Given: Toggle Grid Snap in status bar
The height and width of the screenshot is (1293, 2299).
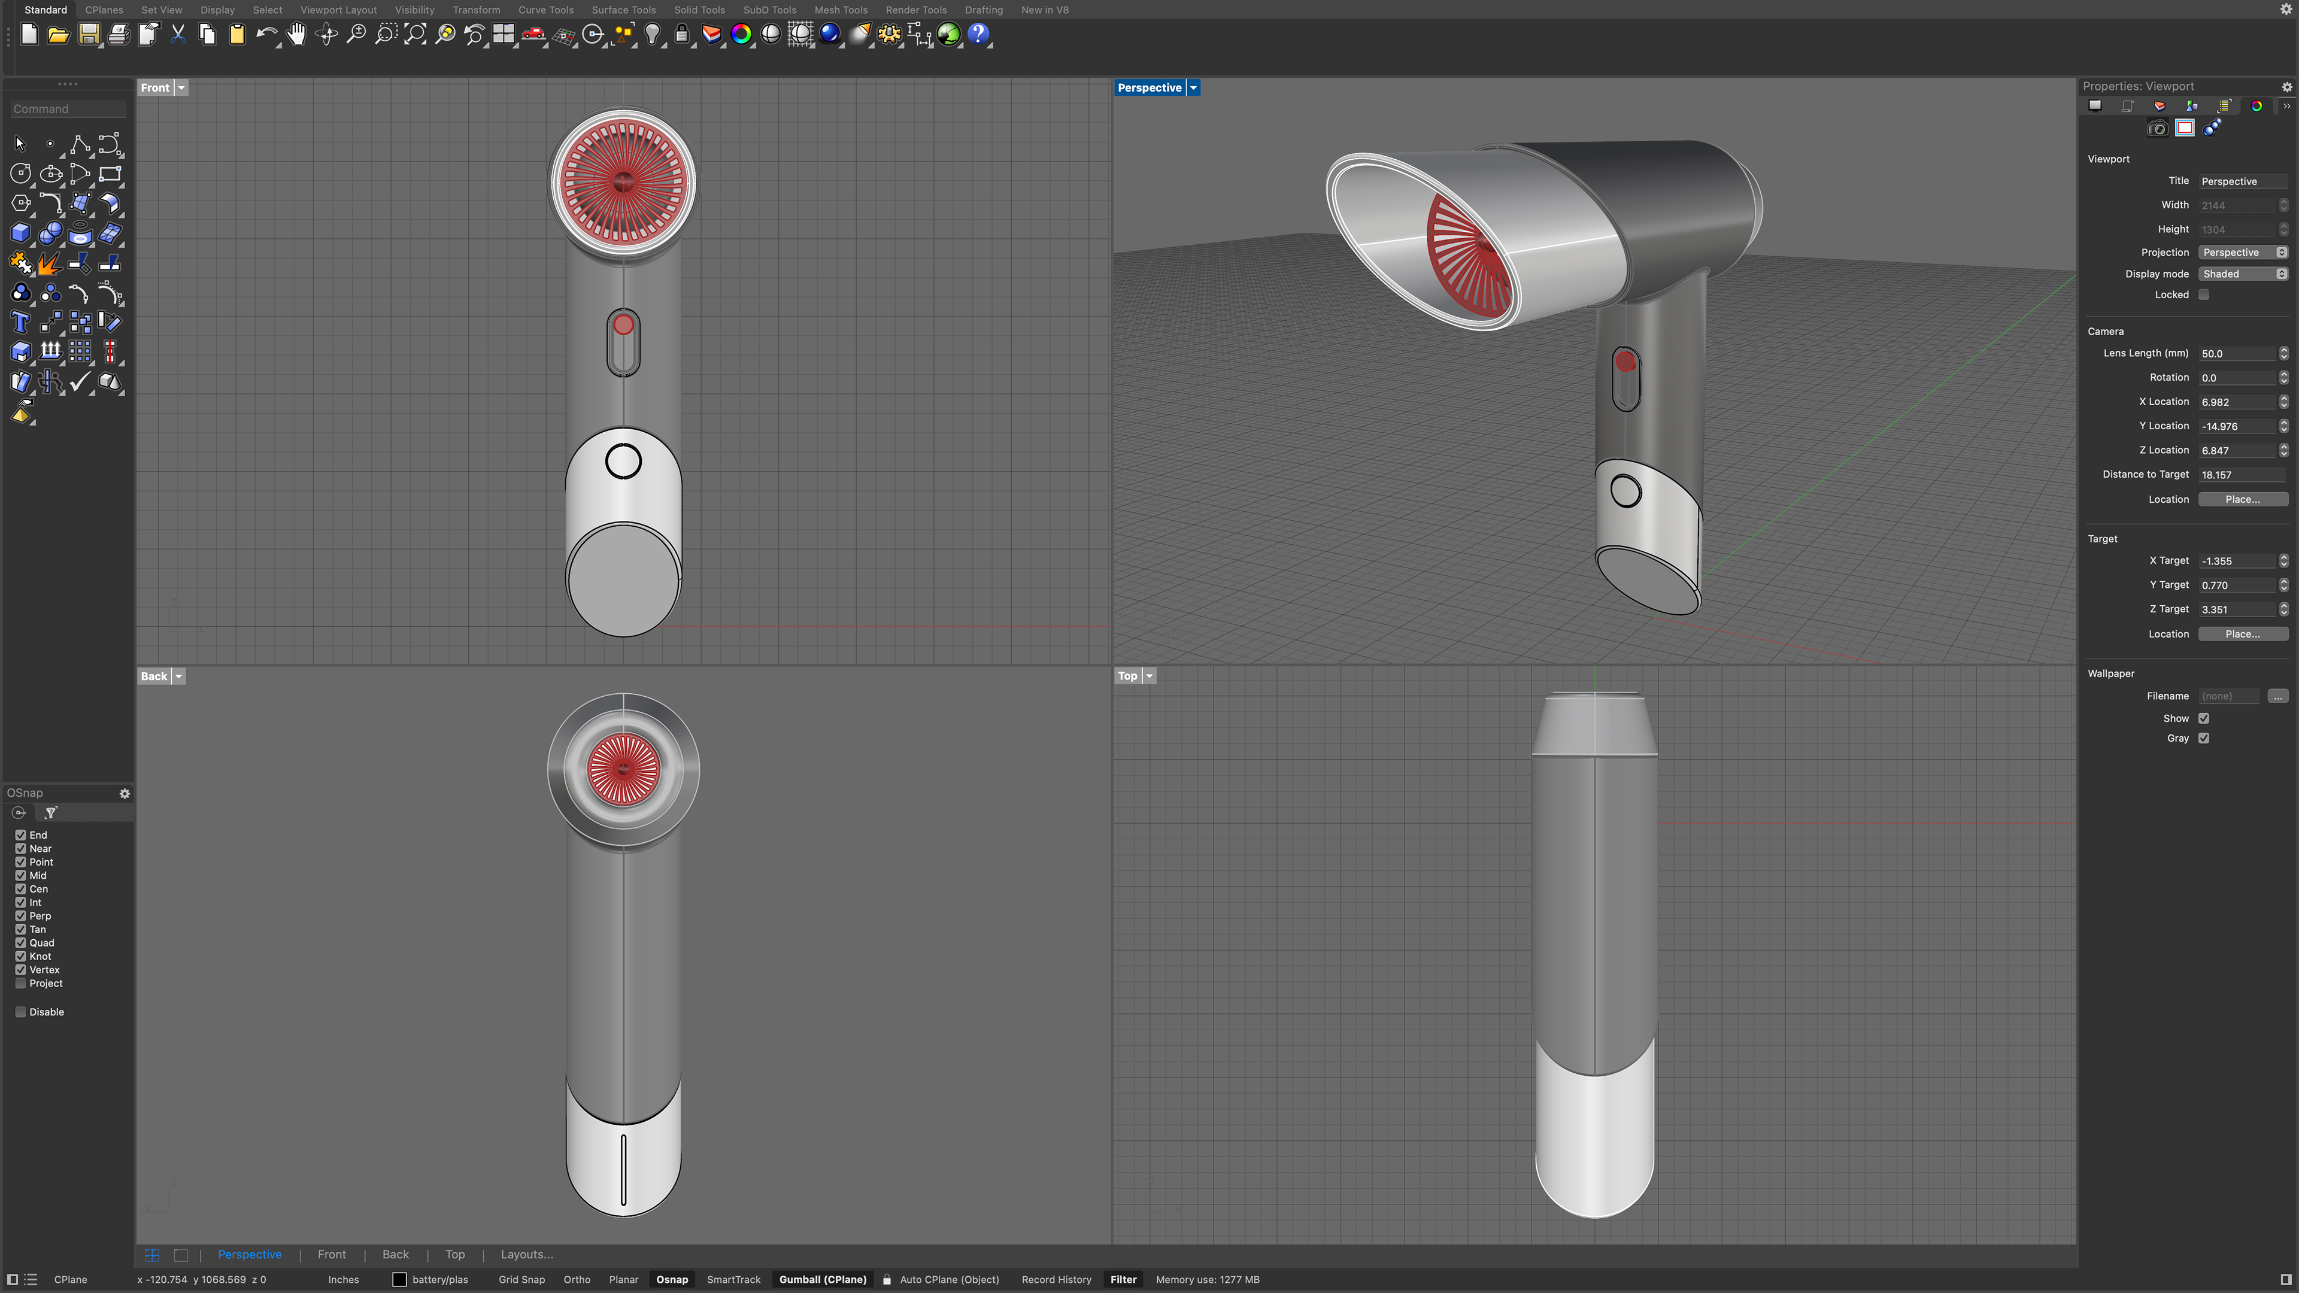Looking at the screenshot, I should 521,1280.
